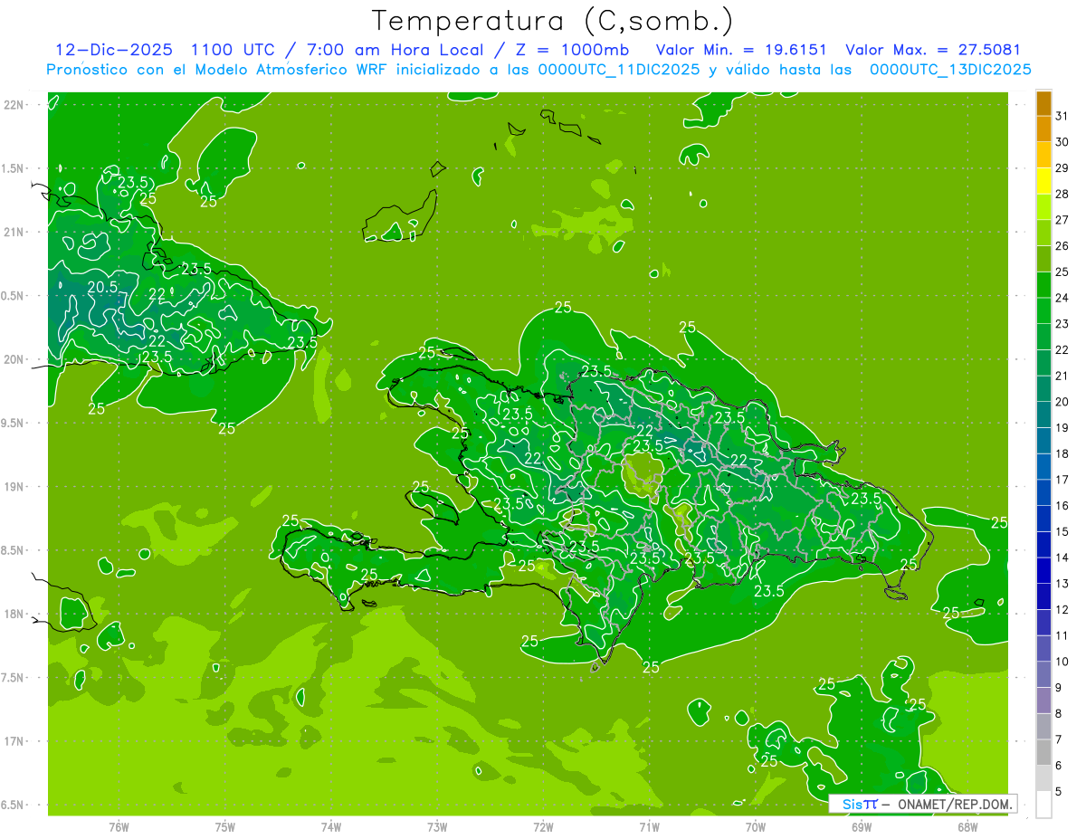The width and height of the screenshot is (1086, 839).
Task: Click the '1.5N' latitude axis label
Action: pos(14,168)
